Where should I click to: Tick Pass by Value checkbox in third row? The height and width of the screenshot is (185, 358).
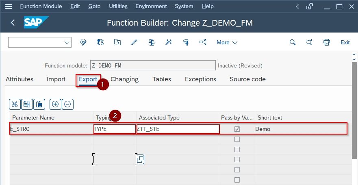point(237,149)
